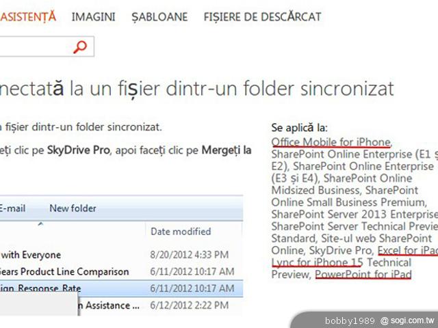The width and height of the screenshot is (438, 328).
Task: Go to the IMAGINI section
Action: pos(93,16)
